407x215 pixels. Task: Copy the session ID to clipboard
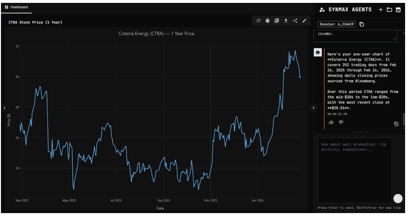coord(362,24)
